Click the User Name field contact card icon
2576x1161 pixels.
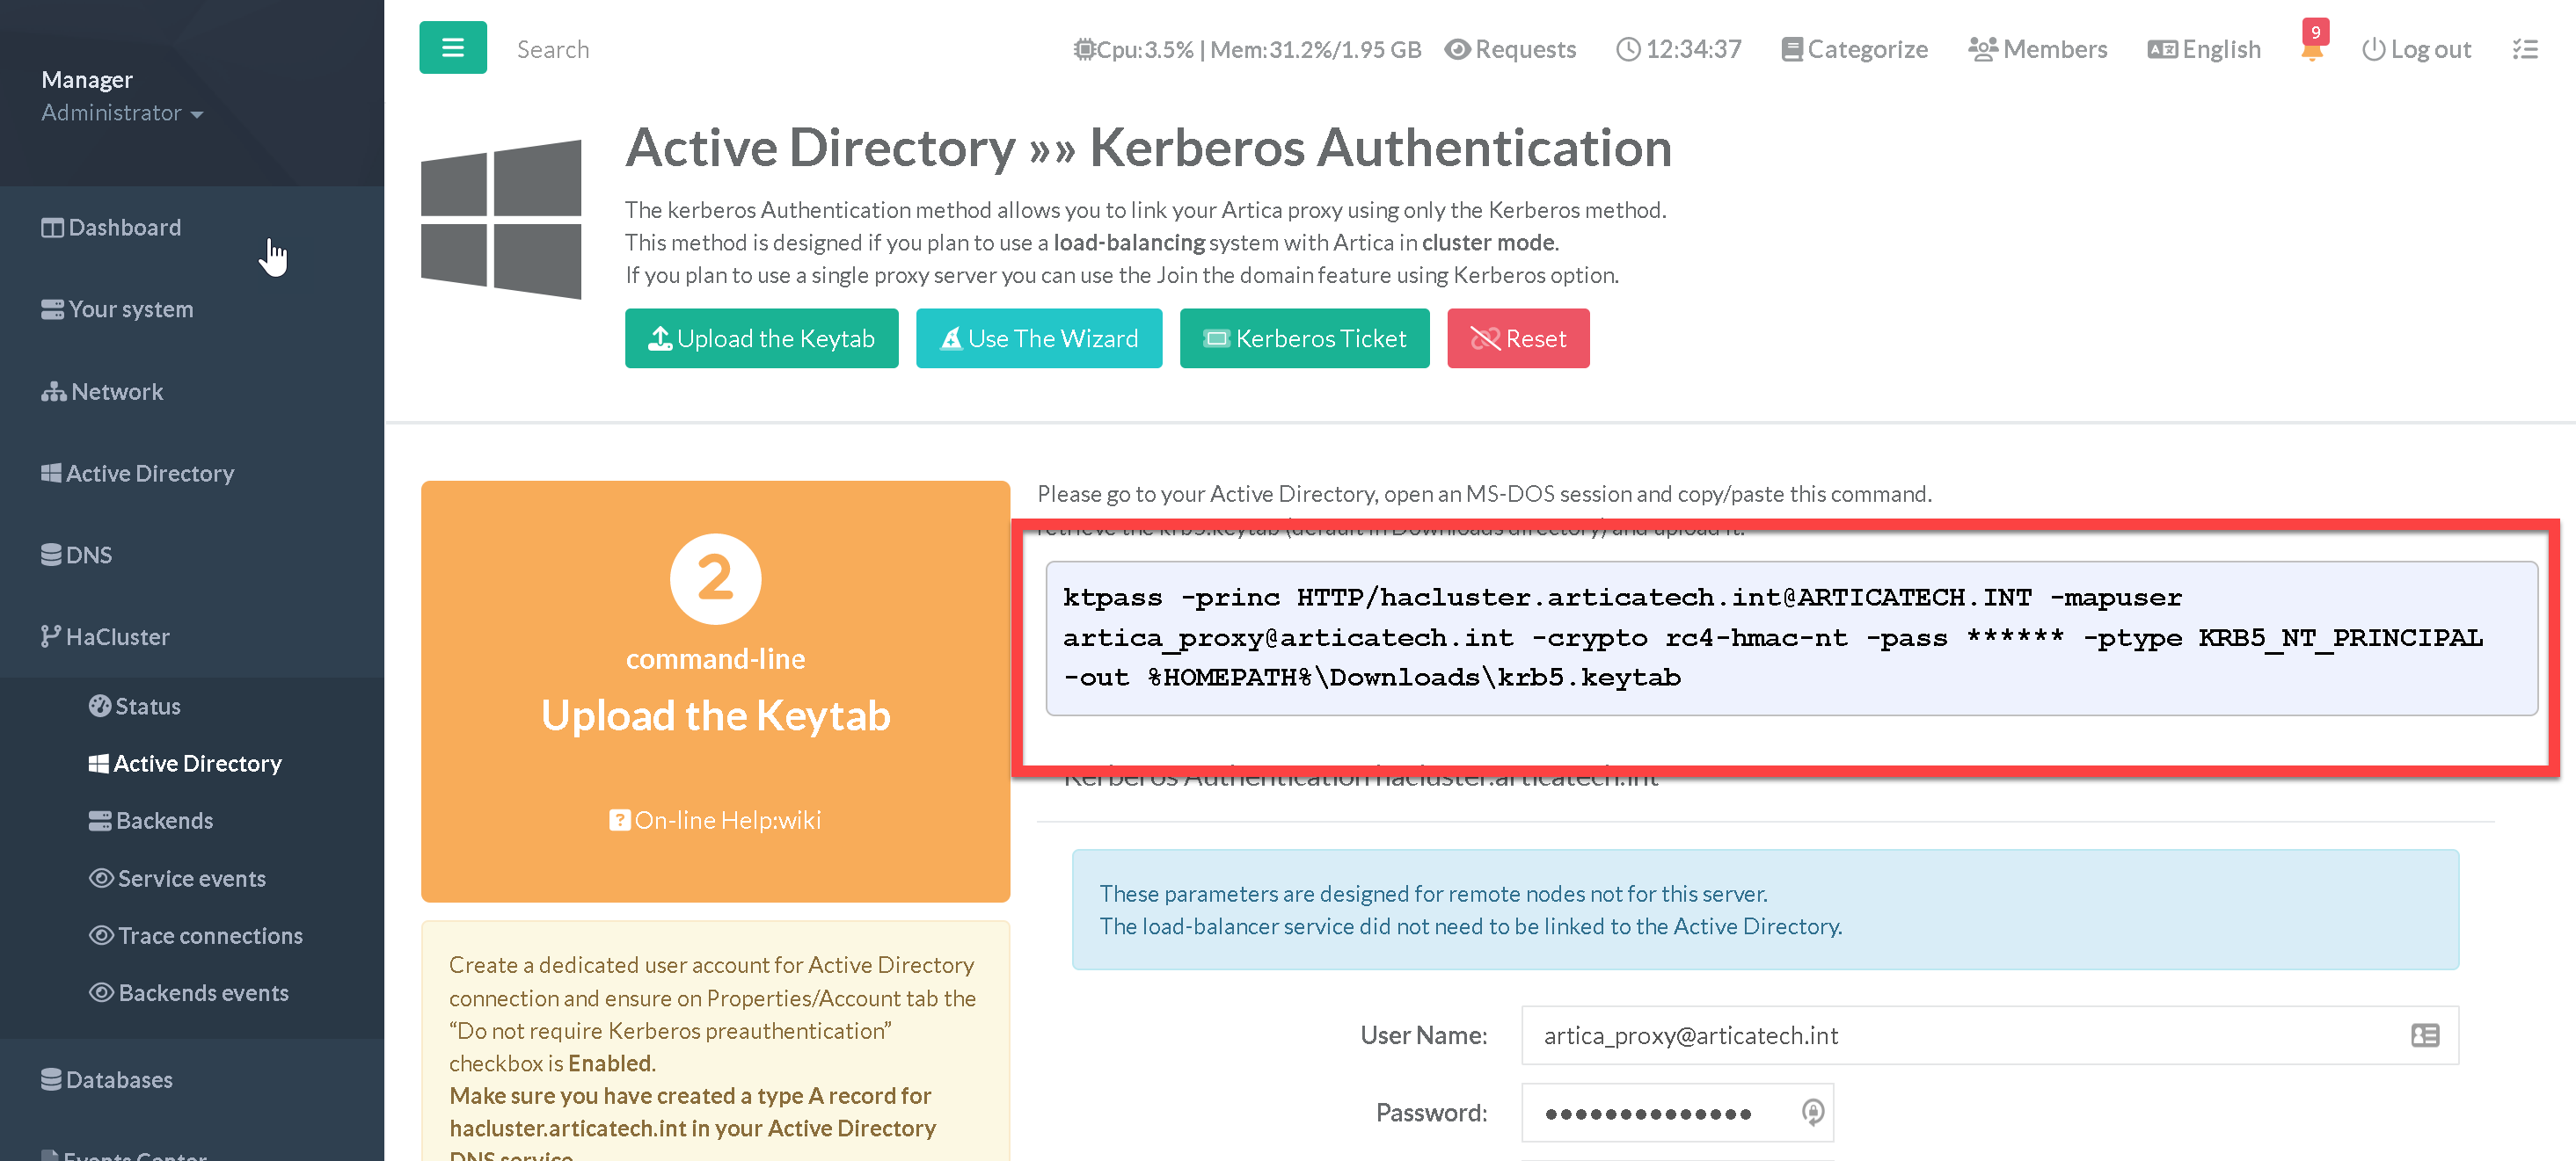[2424, 1035]
